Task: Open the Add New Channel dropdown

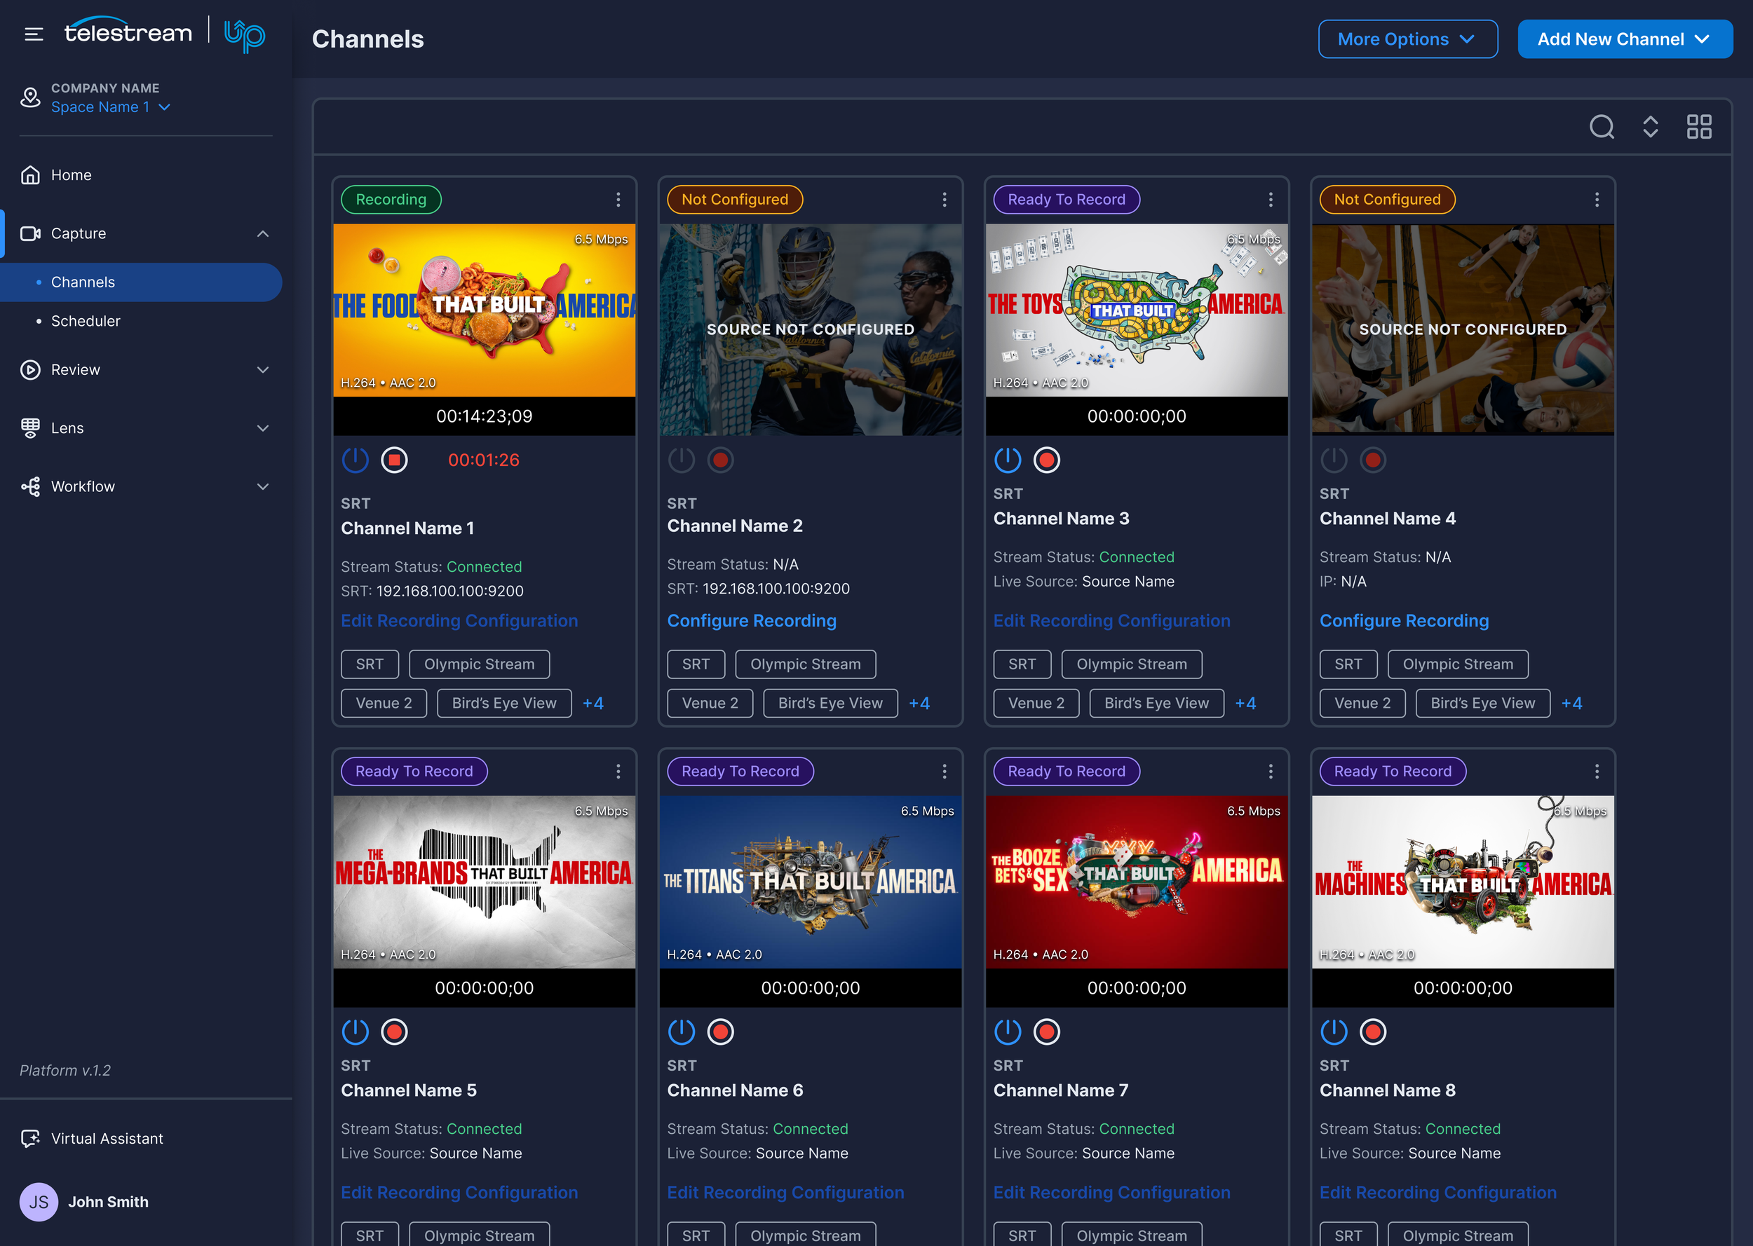Action: [x=1625, y=39]
